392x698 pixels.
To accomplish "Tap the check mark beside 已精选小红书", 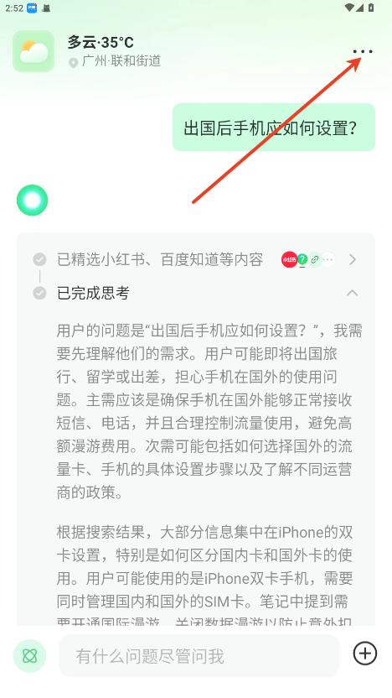I will (x=39, y=259).
